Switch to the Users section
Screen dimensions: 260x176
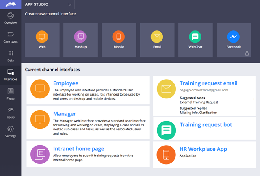(11, 112)
